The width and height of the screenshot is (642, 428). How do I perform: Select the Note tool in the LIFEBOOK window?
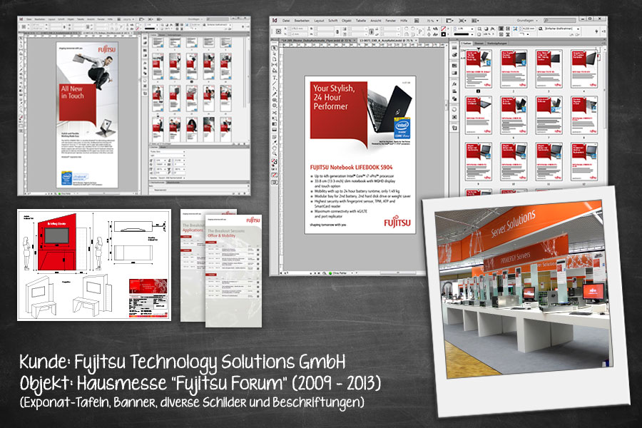click(275, 136)
